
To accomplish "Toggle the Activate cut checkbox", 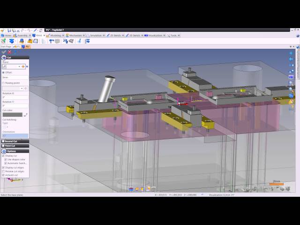I will 4,175.
